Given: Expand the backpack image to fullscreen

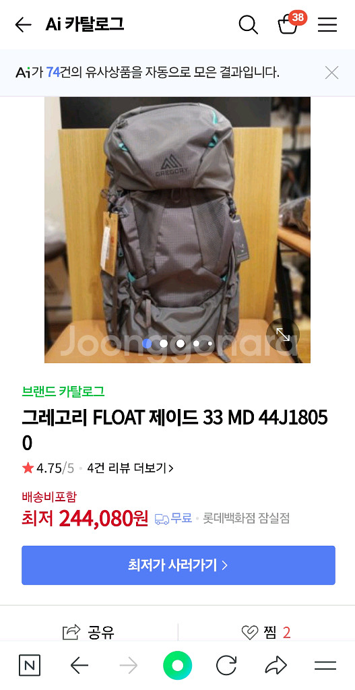Looking at the screenshot, I should pyautogui.click(x=283, y=336).
